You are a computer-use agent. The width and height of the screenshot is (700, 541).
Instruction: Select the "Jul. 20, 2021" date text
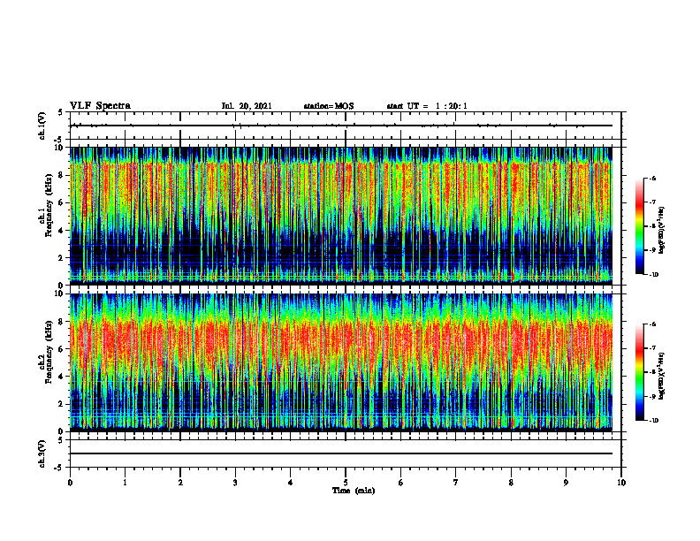(247, 106)
